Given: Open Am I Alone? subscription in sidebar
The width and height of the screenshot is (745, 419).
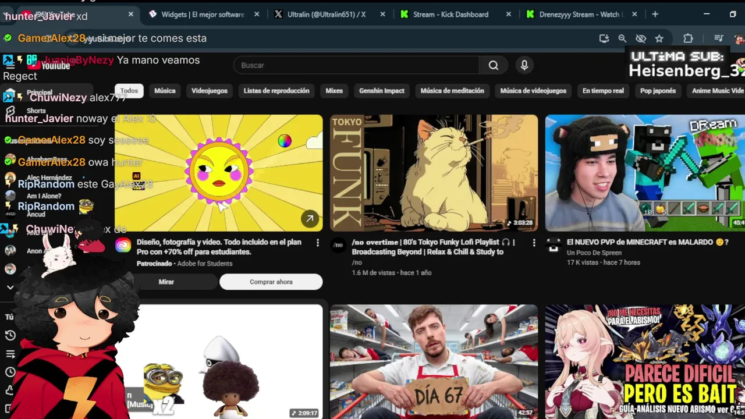Looking at the screenshot, I should pyautogui.click(x=44, y=196).
